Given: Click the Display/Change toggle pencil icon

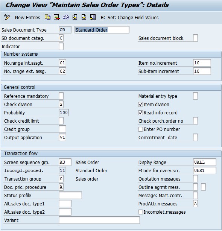Looking at the screenshot, I should point(7,17).
